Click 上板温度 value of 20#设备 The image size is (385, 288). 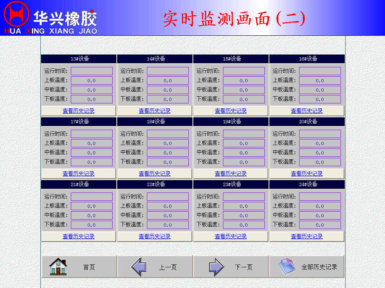point(320,143)
